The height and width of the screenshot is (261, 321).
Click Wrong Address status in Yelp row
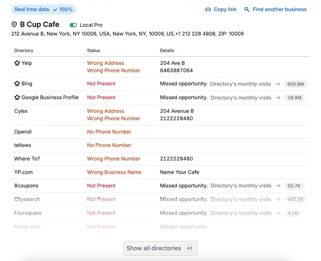[x=106, y=63]
